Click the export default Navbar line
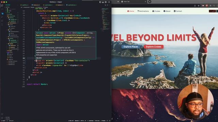This screenshot has height=122, width=218. pos(37,84)
